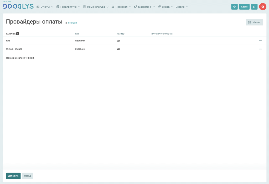Expand the Отчеты dropdown chevron
The width and height of the screenshot is (269, 184).
[x=52, y=7]
